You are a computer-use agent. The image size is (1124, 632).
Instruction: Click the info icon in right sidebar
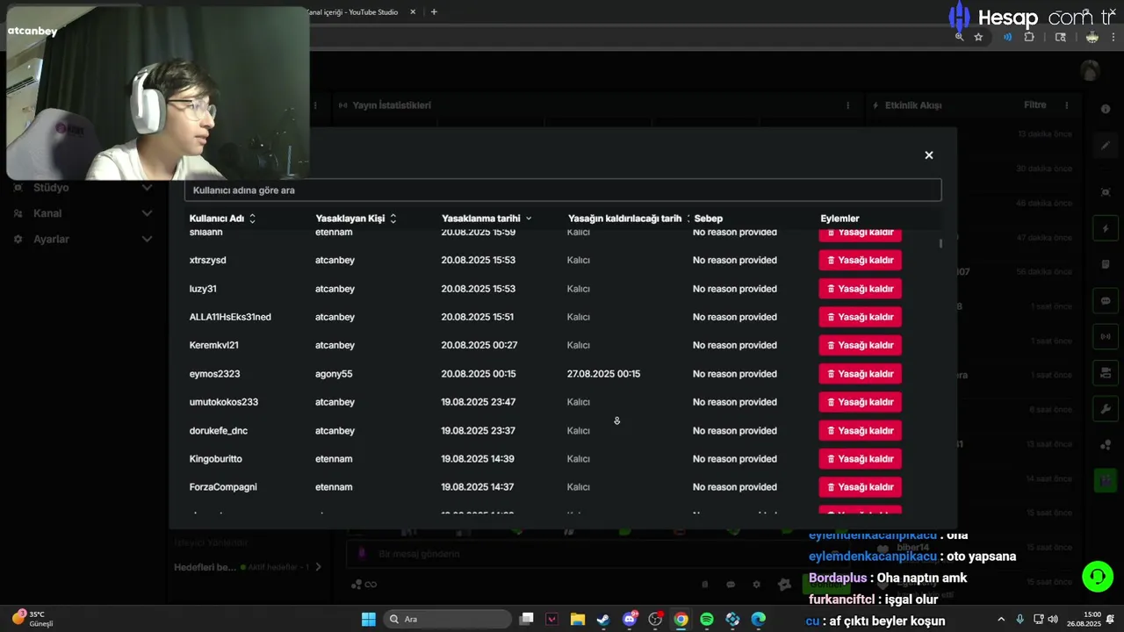pyautogui.click(x=1106, y=109)
